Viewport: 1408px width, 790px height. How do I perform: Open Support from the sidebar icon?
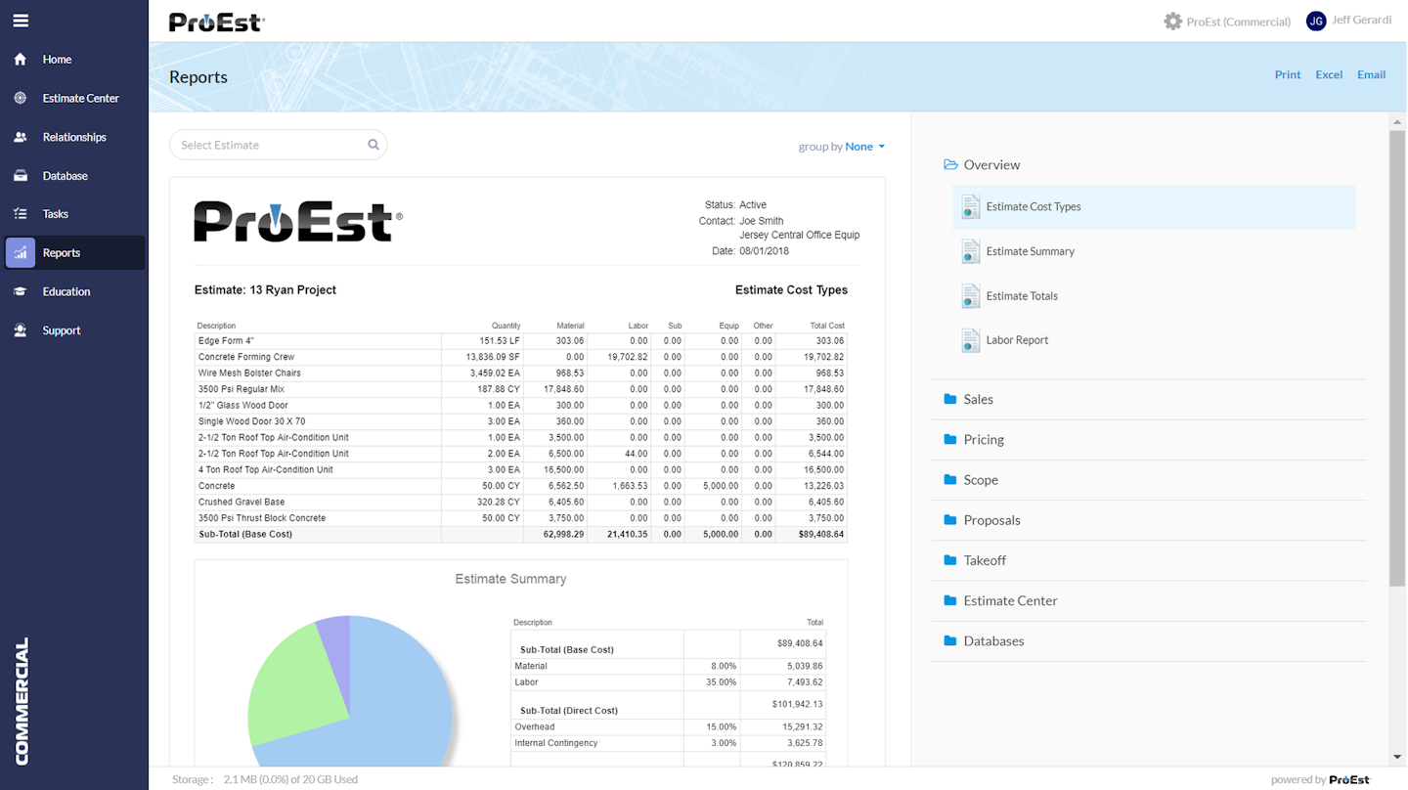21,329
